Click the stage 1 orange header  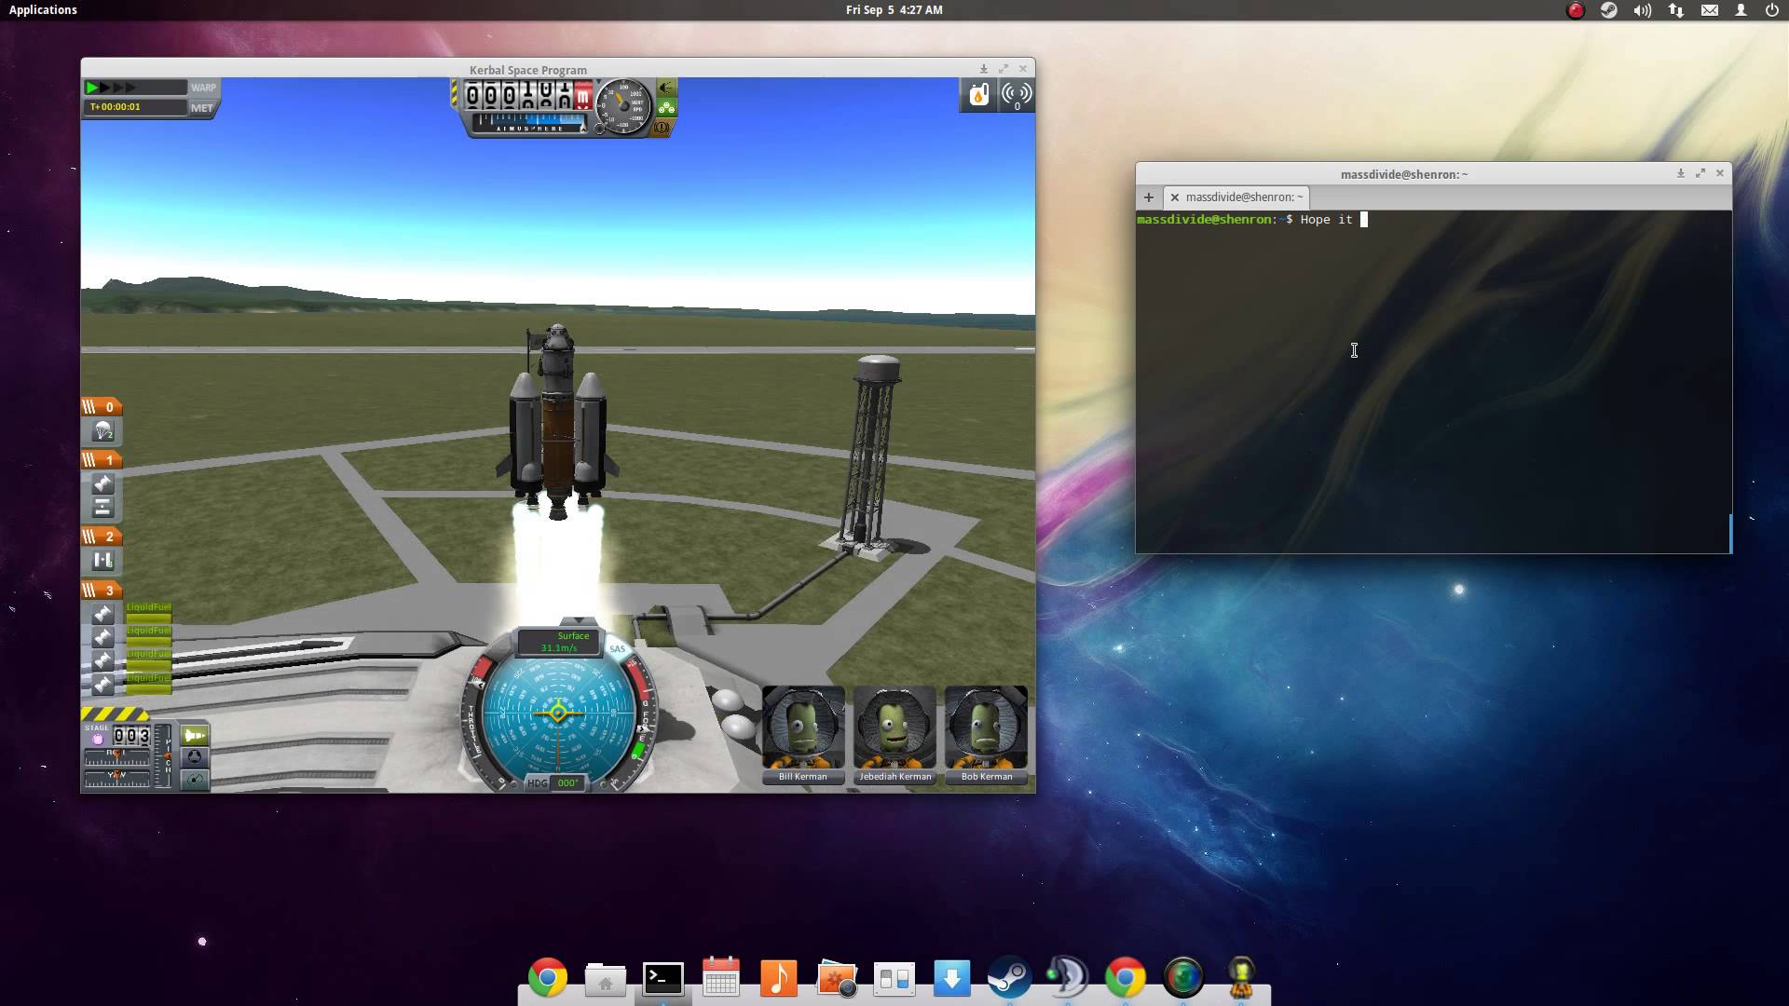point(102,460)
